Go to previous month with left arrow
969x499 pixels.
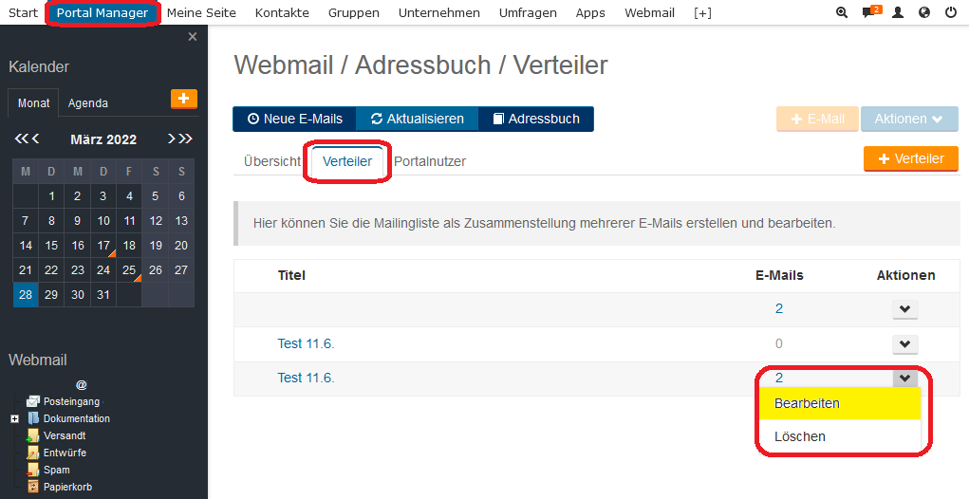35,139
